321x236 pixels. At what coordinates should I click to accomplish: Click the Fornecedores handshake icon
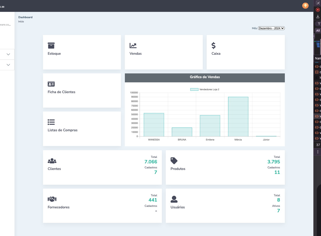(x=52, y=199)
